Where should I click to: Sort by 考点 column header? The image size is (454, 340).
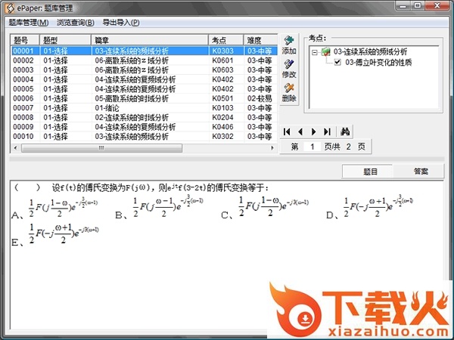[226, 40]
